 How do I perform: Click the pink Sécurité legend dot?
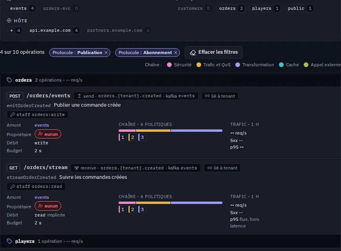(169, 65)
